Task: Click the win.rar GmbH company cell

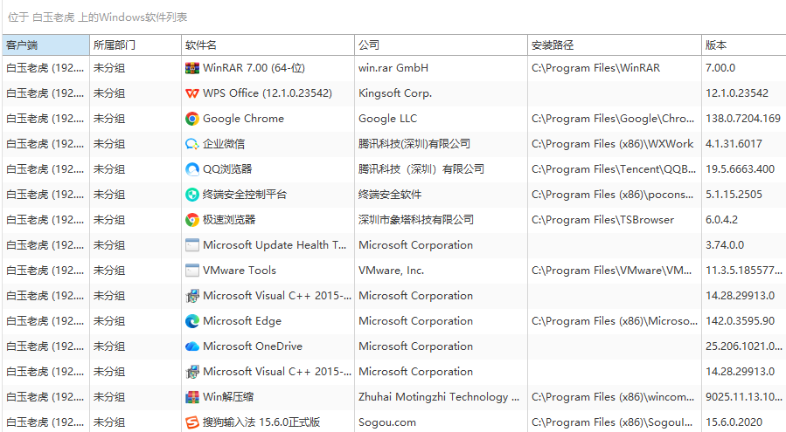Action: pyautogui.click(x=393, y=68)
